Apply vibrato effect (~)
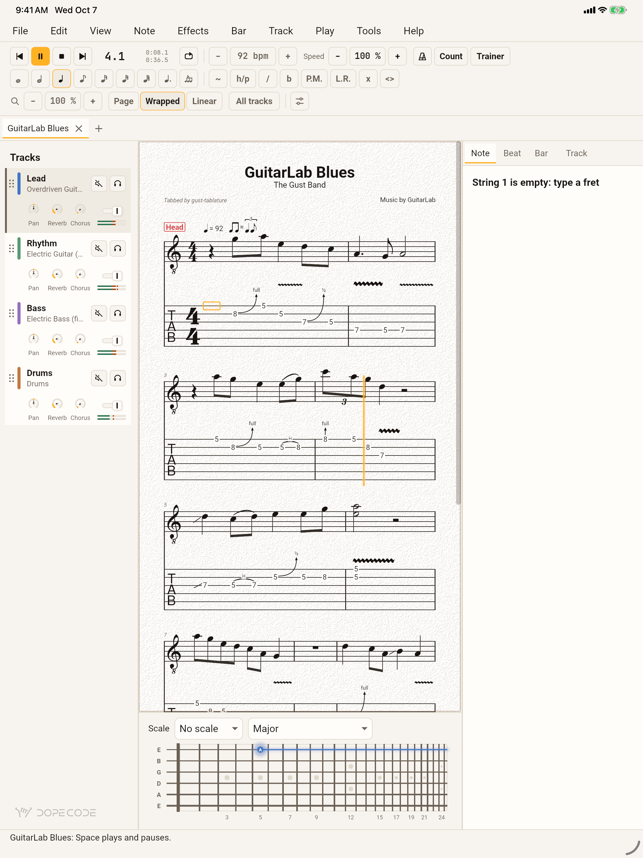This screenshot has width=643, height=858. [x=218, y=79]
